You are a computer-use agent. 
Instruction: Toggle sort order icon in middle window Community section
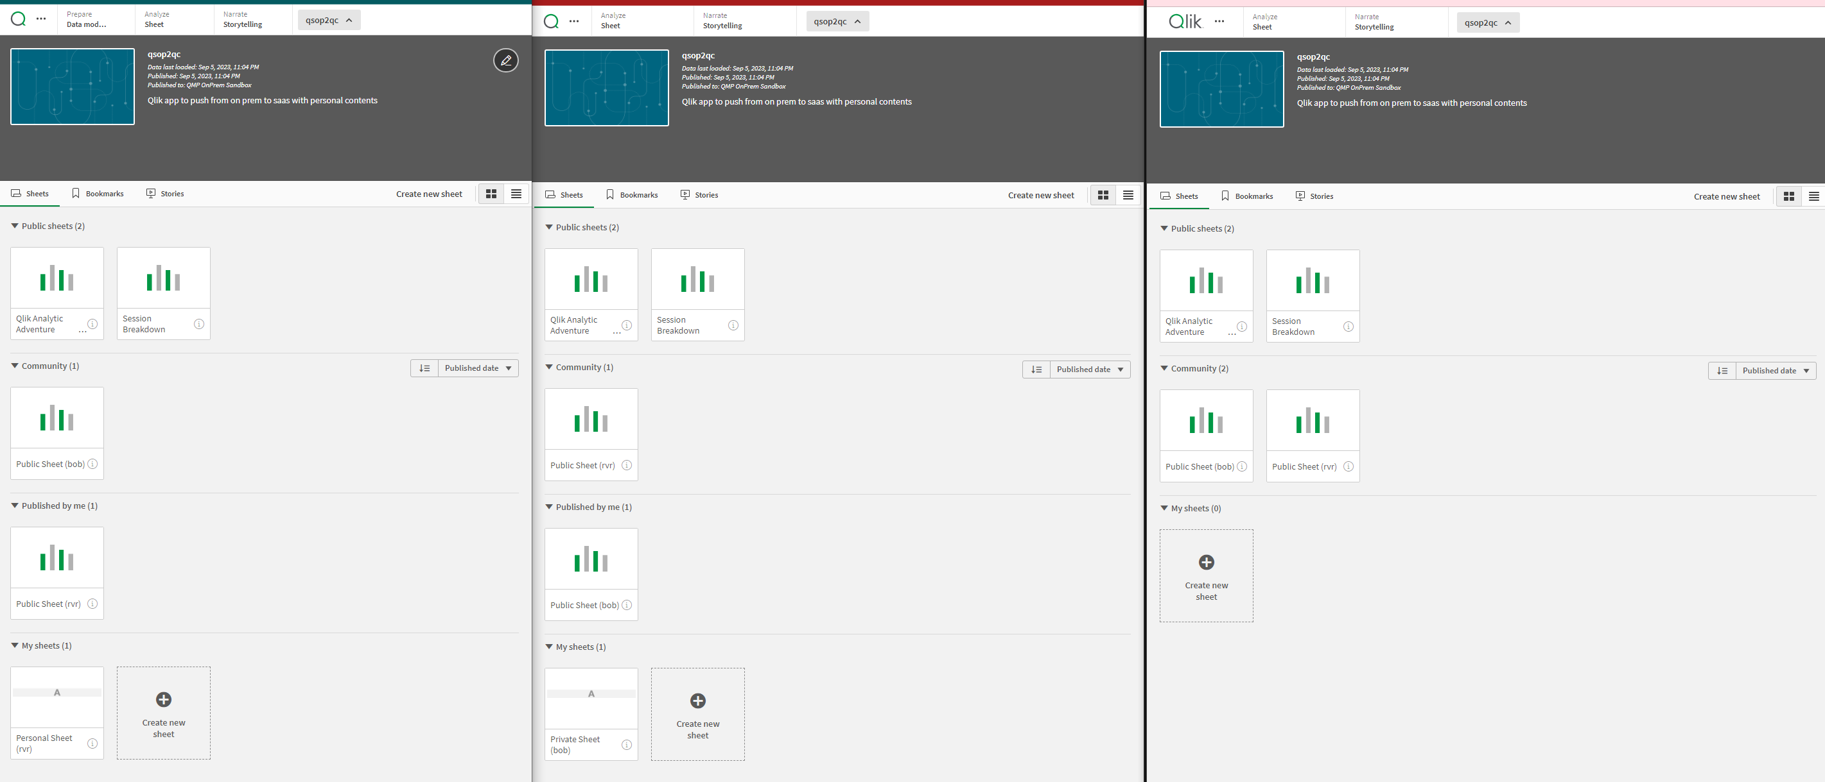click(1036, 370)
